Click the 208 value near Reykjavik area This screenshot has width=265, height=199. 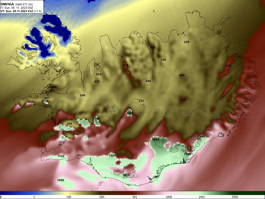69,124
